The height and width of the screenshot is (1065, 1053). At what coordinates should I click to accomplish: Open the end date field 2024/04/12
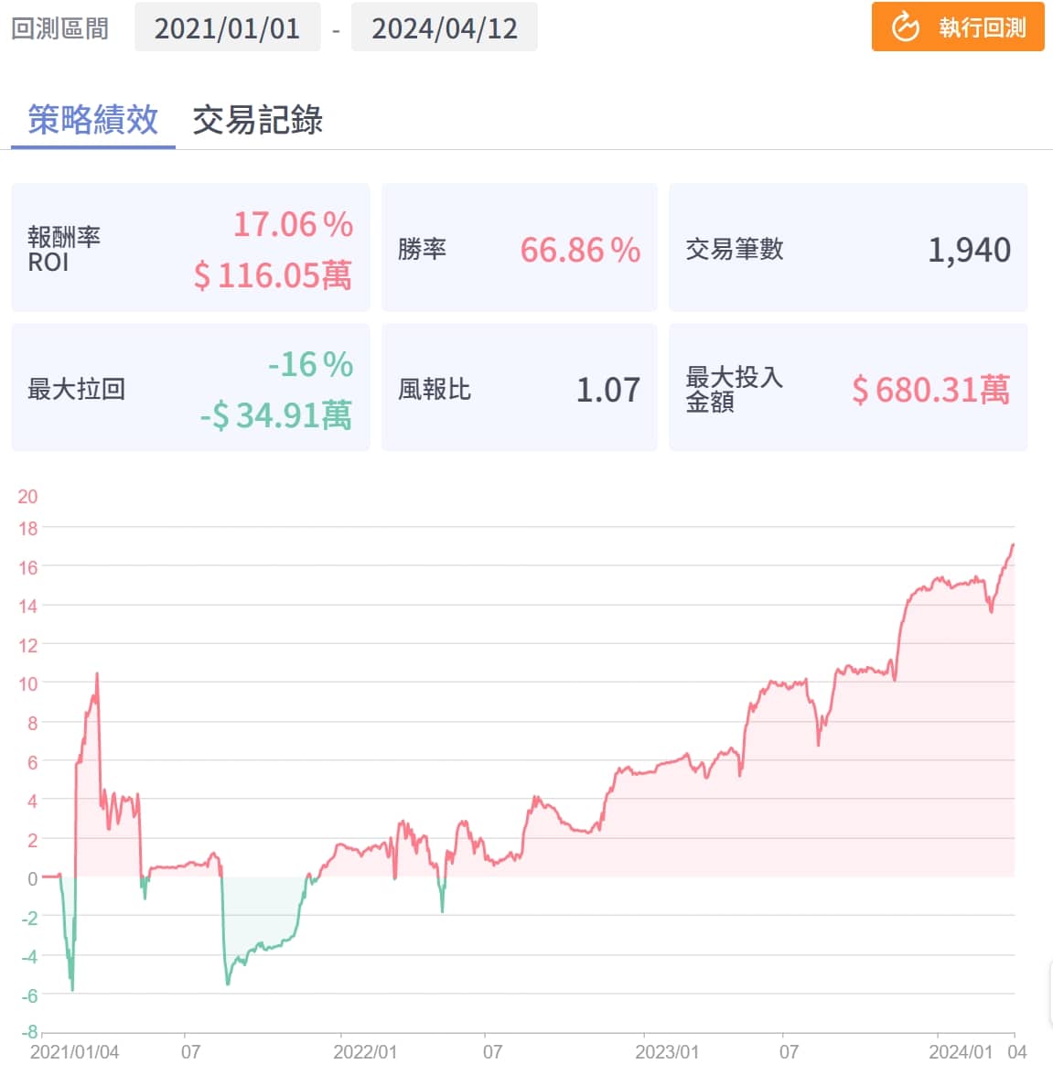pyautogui.click(x=444, y=28)
